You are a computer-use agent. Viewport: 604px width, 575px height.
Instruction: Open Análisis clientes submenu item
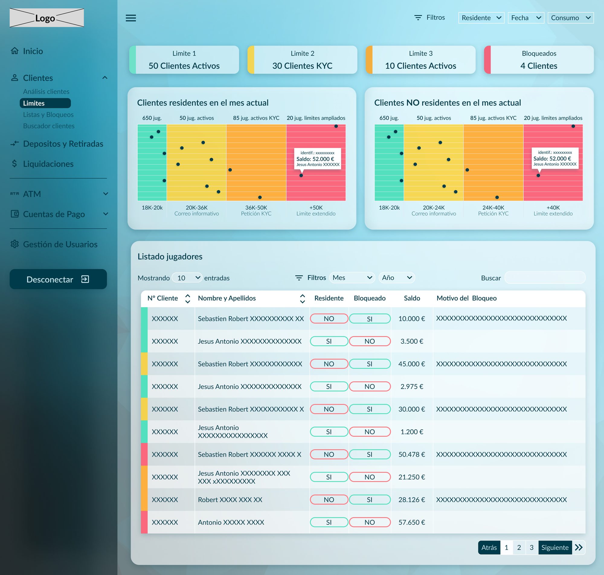click(46, 91)
